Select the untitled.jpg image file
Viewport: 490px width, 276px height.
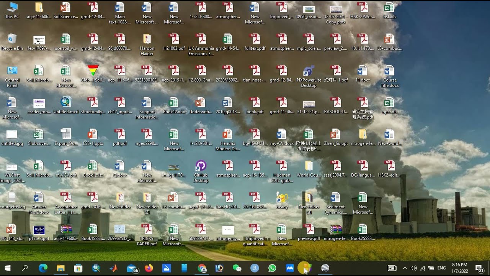pyautogui.click(x=12, y=138)
